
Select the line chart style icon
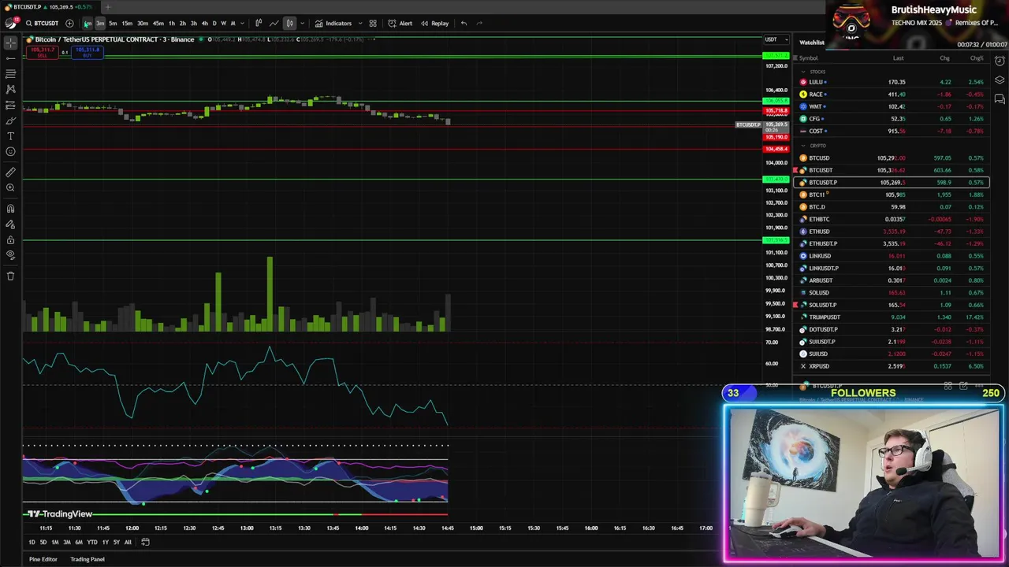[274, 23]
